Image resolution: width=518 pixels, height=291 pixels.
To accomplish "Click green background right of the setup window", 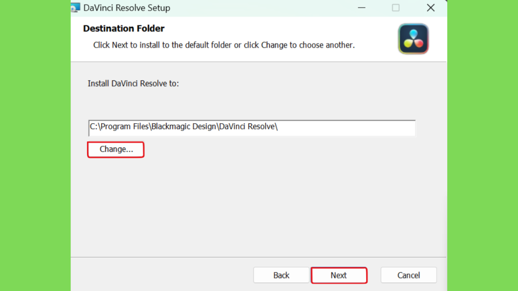I will click(483, 145).
